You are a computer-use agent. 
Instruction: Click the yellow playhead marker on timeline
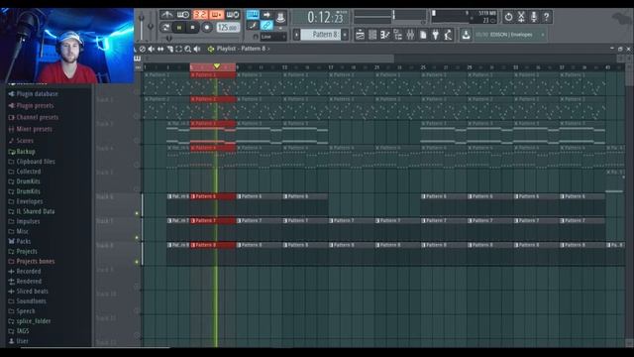(x=217, y=66)
